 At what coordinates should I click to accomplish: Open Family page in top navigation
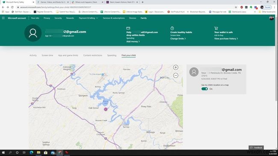coord(144,18)
